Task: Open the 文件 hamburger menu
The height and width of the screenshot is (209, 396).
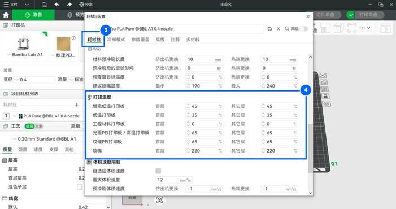Action: point(11,5)
